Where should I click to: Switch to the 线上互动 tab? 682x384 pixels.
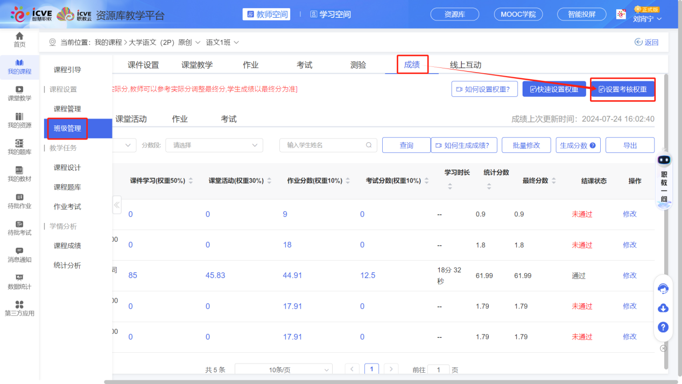pyautogui.click(x=467, y=65)
